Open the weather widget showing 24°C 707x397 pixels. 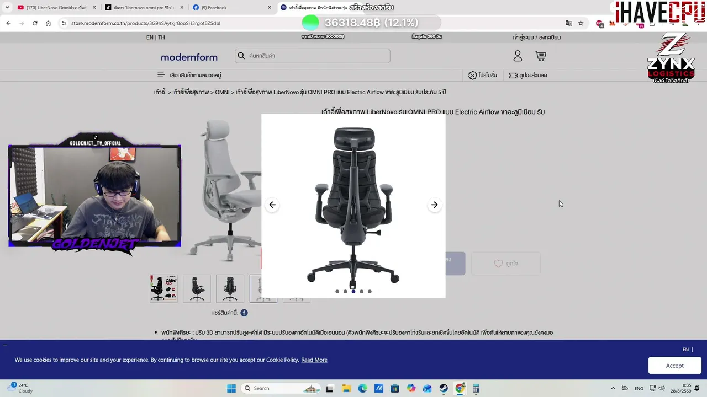(20, 388)
